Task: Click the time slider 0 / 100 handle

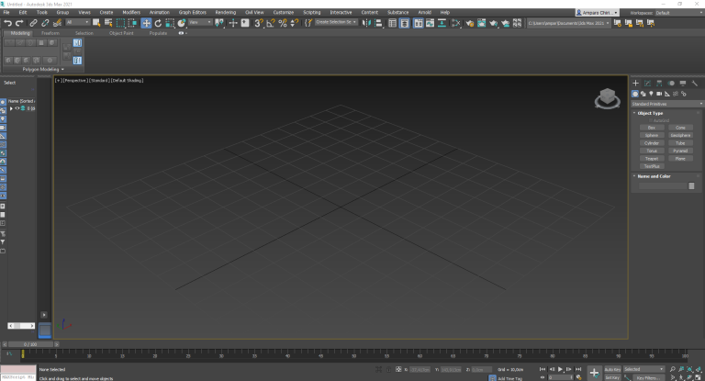Action: tap(31, 344)
